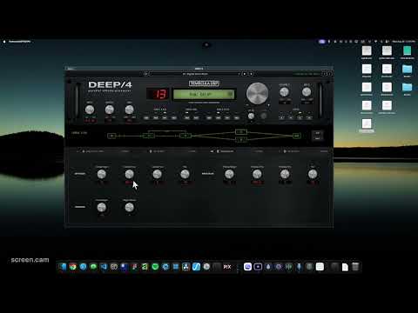Open Messages from the dock
The height and width of the screenshot is (313, 418).
pyautogui.click(x=93, y=267)
